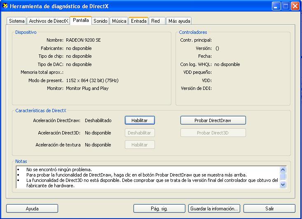302x219 pixels.
Task: Click the Notas scrollbar thumb
Action: pos(283,177)
